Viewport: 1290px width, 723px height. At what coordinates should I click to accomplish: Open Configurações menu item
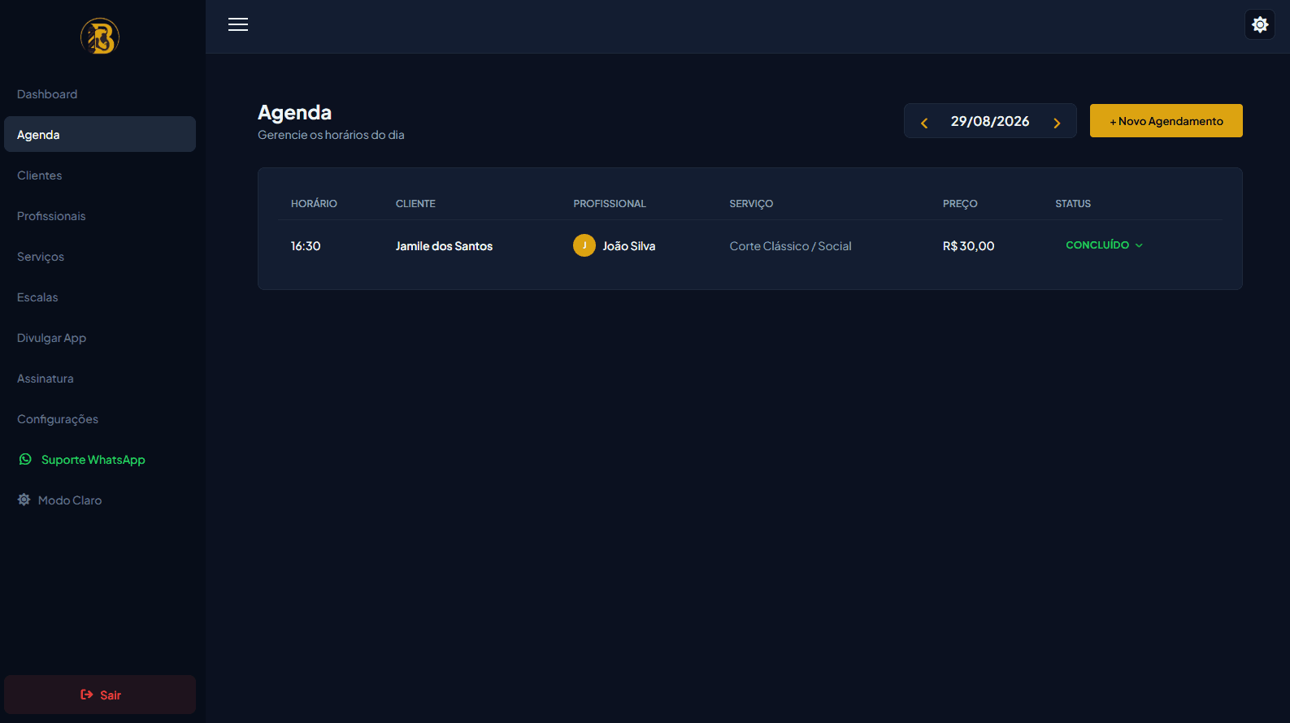click(58, 419)
